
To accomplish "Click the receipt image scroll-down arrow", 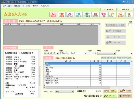I will tap(39, 96).
